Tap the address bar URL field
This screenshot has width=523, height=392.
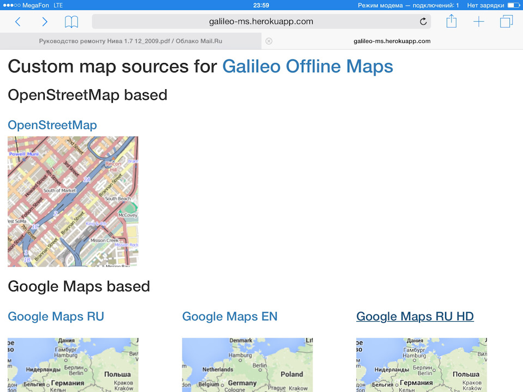coord(261,22)
